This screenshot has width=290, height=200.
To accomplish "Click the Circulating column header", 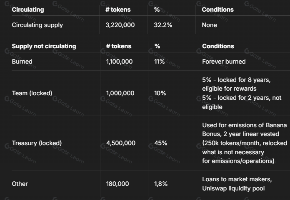I will pyautogui.click(x=28, y=10).
